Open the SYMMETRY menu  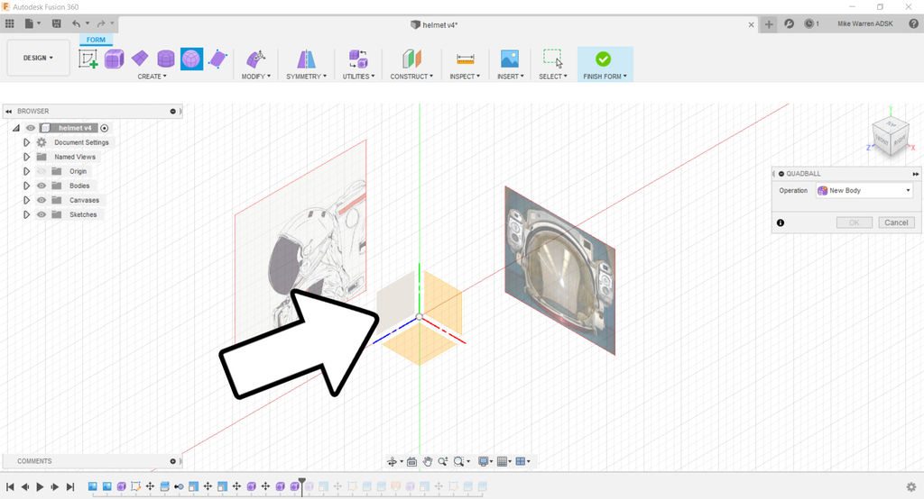click(306, 77)
